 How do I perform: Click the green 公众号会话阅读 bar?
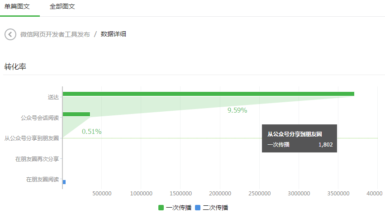point(76,114)
